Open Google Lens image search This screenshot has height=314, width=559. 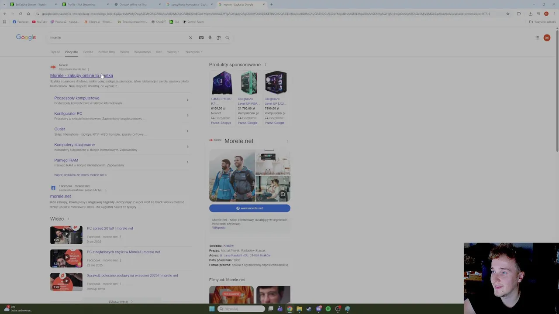point(219,38)
